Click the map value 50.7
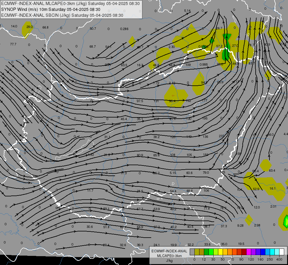 click(93, 29)
